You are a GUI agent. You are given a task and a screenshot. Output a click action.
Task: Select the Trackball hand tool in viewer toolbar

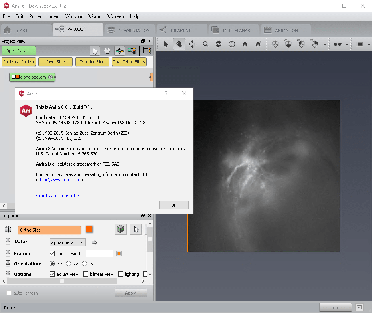coord(179,44)
